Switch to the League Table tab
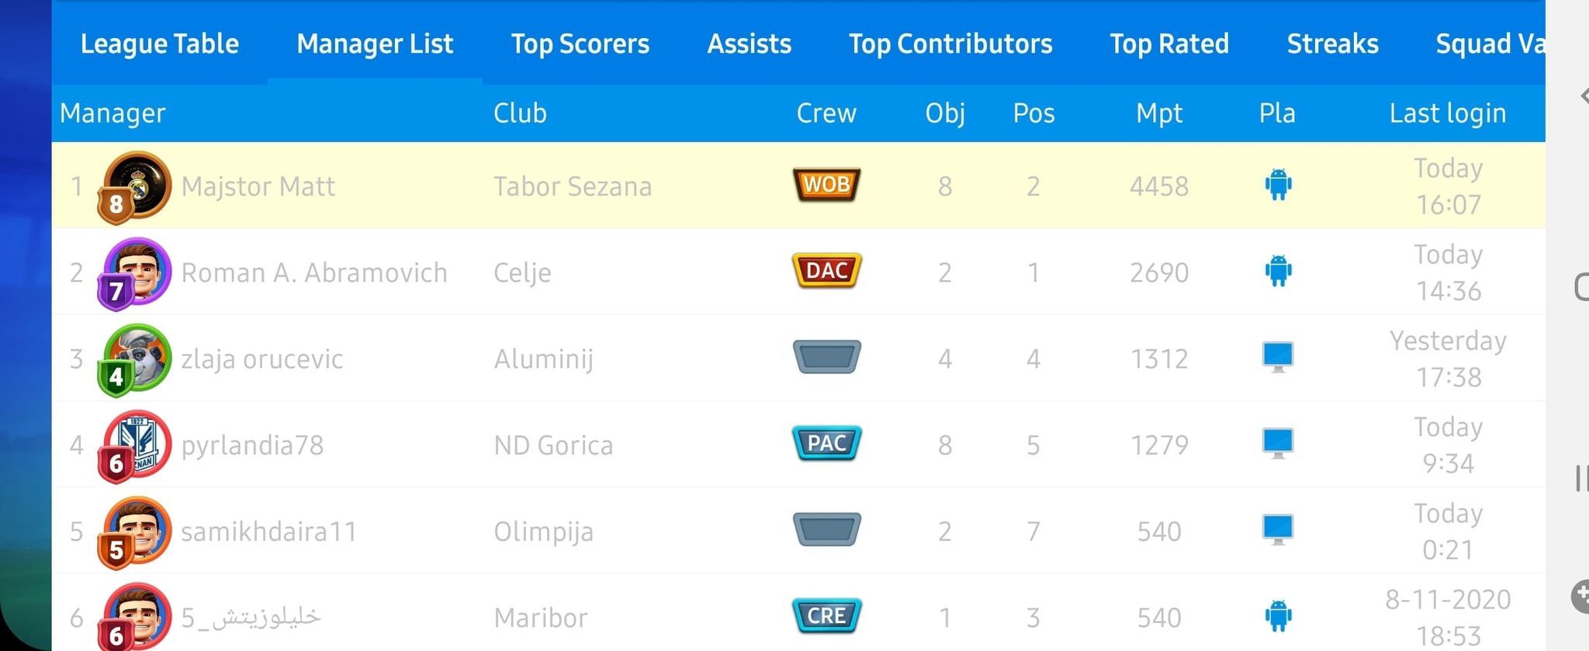This screenshot has width=1589, height=651. [x=160, y=43]
